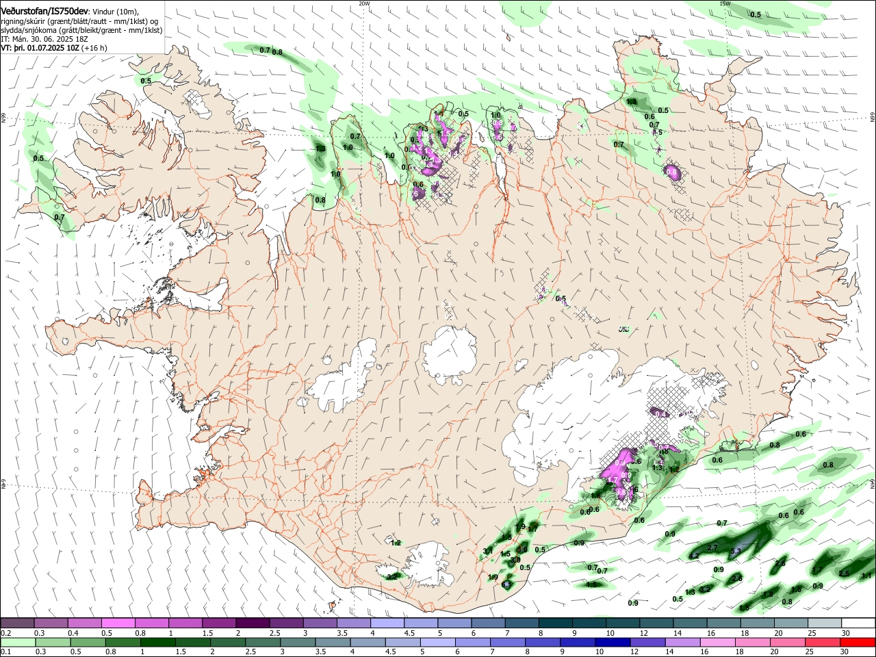Select the dark teal swatch starting at 9, upper scale
Image resolution: width=876 pixels, height=657 pixels.
[588, 623]
